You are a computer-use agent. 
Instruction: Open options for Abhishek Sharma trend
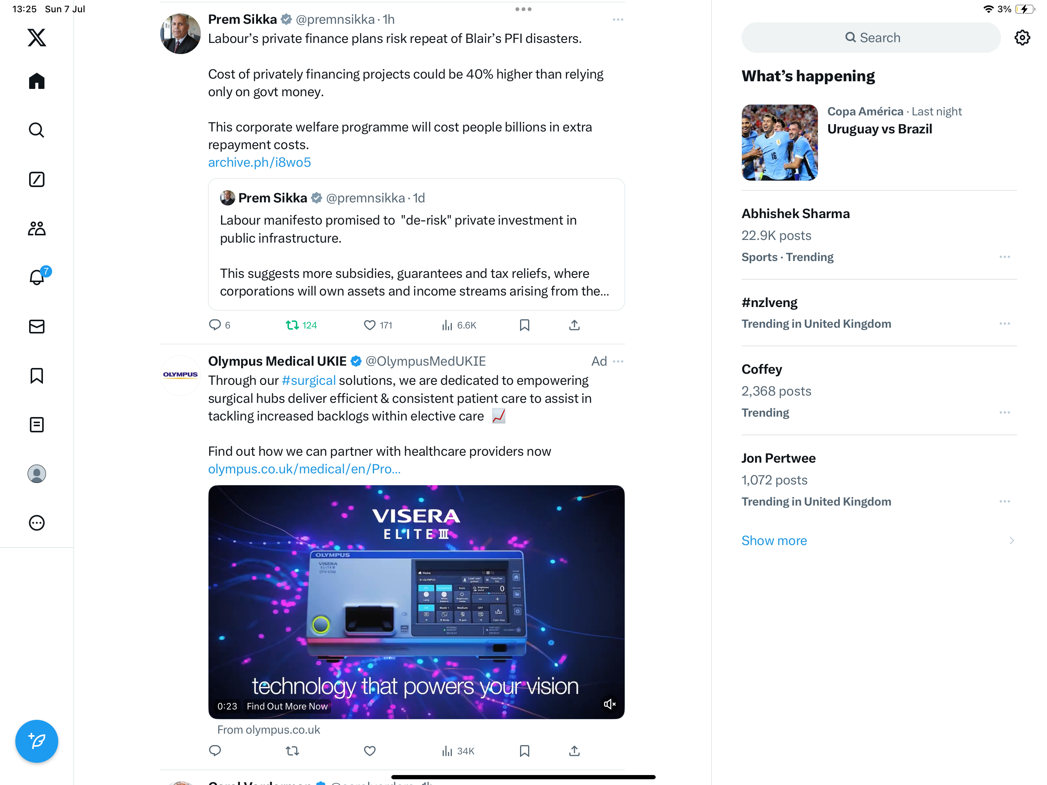coord(1004,257)
